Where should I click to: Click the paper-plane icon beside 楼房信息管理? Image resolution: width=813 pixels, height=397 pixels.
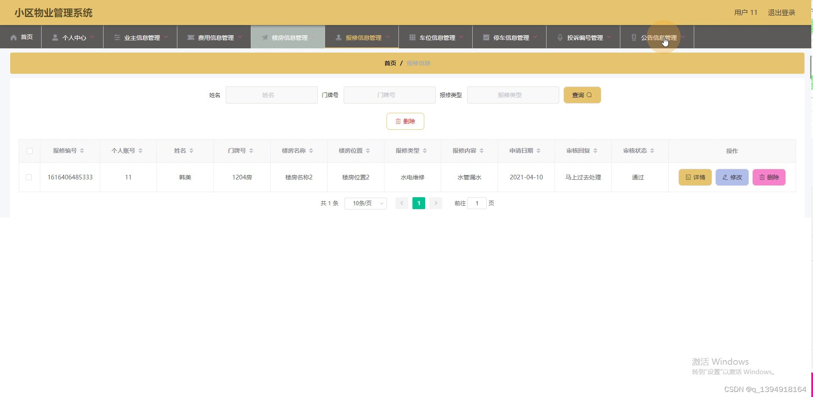pyautogui.click(x=265, y=37)
